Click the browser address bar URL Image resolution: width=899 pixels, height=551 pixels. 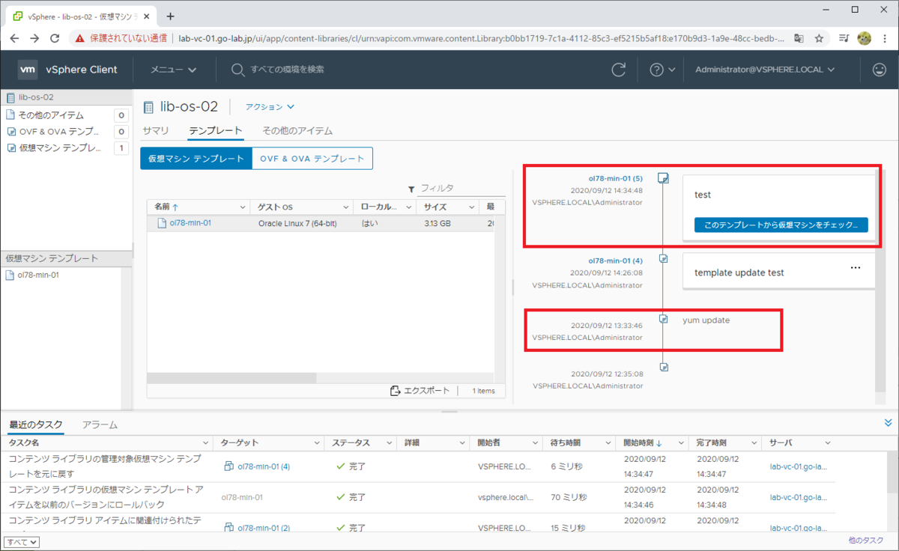coord(481,37)
